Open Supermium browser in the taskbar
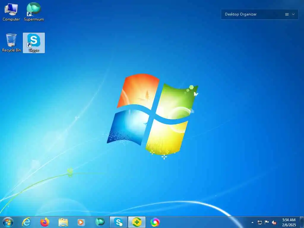The height and width of the screenshot is (228, 304). point(100,222)
